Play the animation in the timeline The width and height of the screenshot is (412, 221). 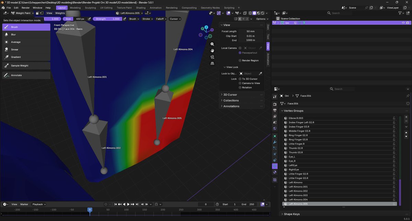click(x=128, y=204)
